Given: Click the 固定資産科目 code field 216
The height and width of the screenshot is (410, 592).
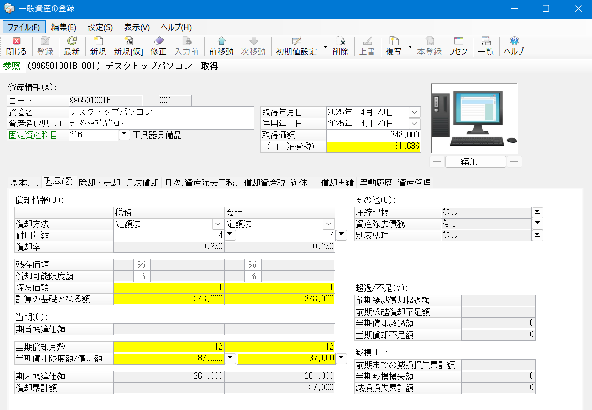Looking at the screenshot, I should click(x=93, y=135).
